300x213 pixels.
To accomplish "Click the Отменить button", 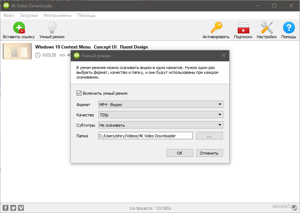I will pos(209,153).
